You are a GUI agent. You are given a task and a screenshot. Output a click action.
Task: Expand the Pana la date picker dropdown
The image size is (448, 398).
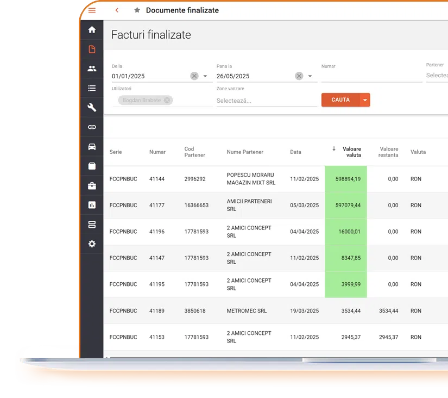pyautogui.click(x=310, y=76)
